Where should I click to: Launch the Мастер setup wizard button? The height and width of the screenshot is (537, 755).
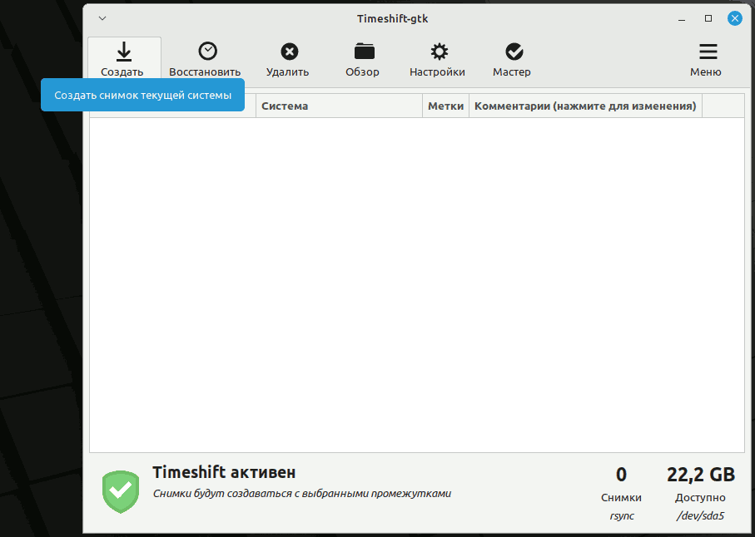(512, 60)
